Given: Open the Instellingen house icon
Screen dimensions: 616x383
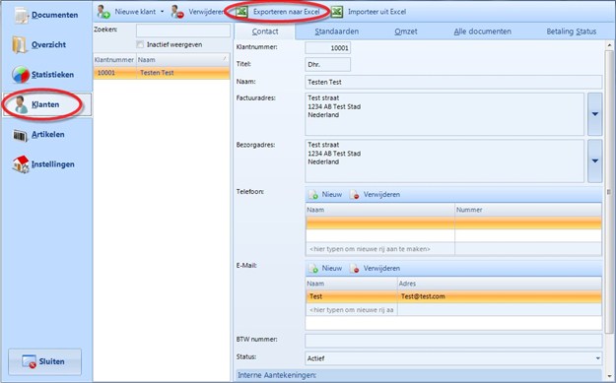Looking at the screenshot, I should [x=21, y=164].
